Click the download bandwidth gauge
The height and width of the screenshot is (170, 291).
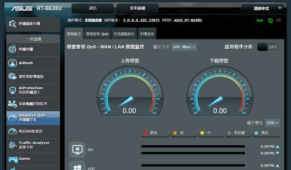(220, 91)
